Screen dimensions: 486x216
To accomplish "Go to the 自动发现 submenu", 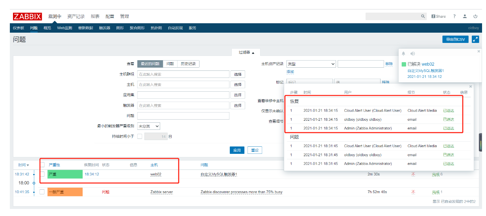I will click(176, 28).
